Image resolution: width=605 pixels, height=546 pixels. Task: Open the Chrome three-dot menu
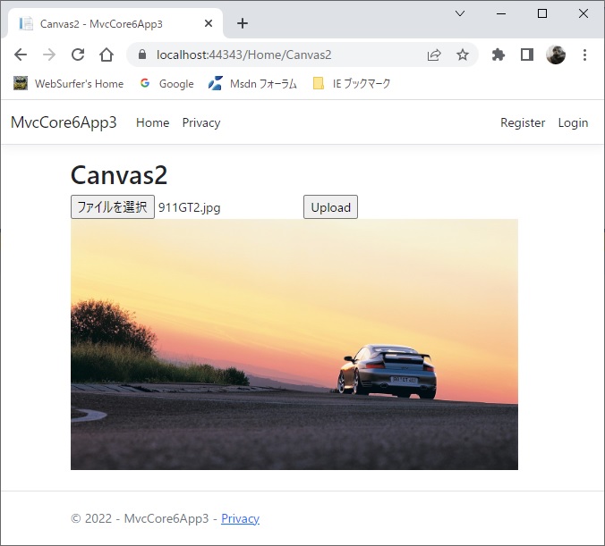coord(585,55)
